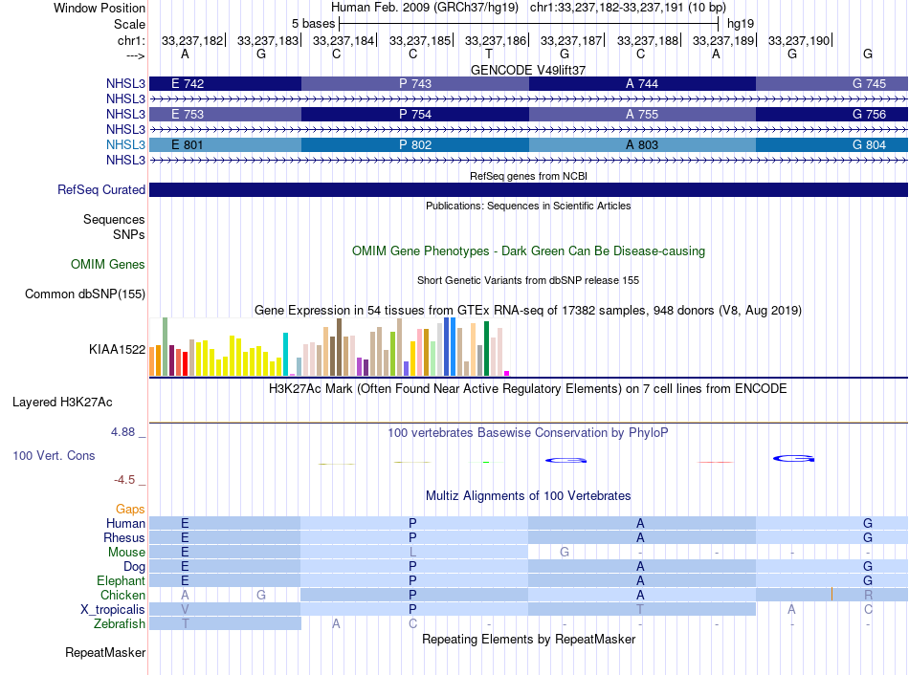This screenshot has height=675, width=909.
Task: Open the GENCODE V49lift37 track title
Action: (528, 70)
